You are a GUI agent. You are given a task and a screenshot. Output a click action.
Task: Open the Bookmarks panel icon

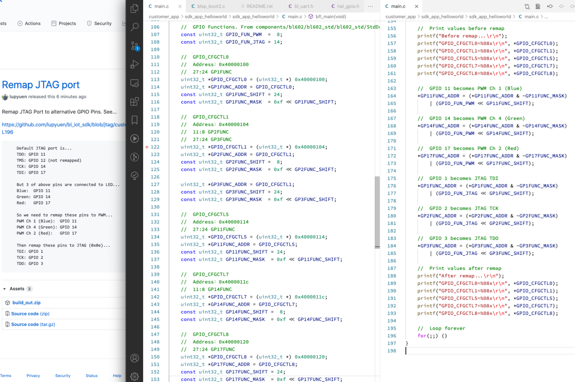coord(134,120)
